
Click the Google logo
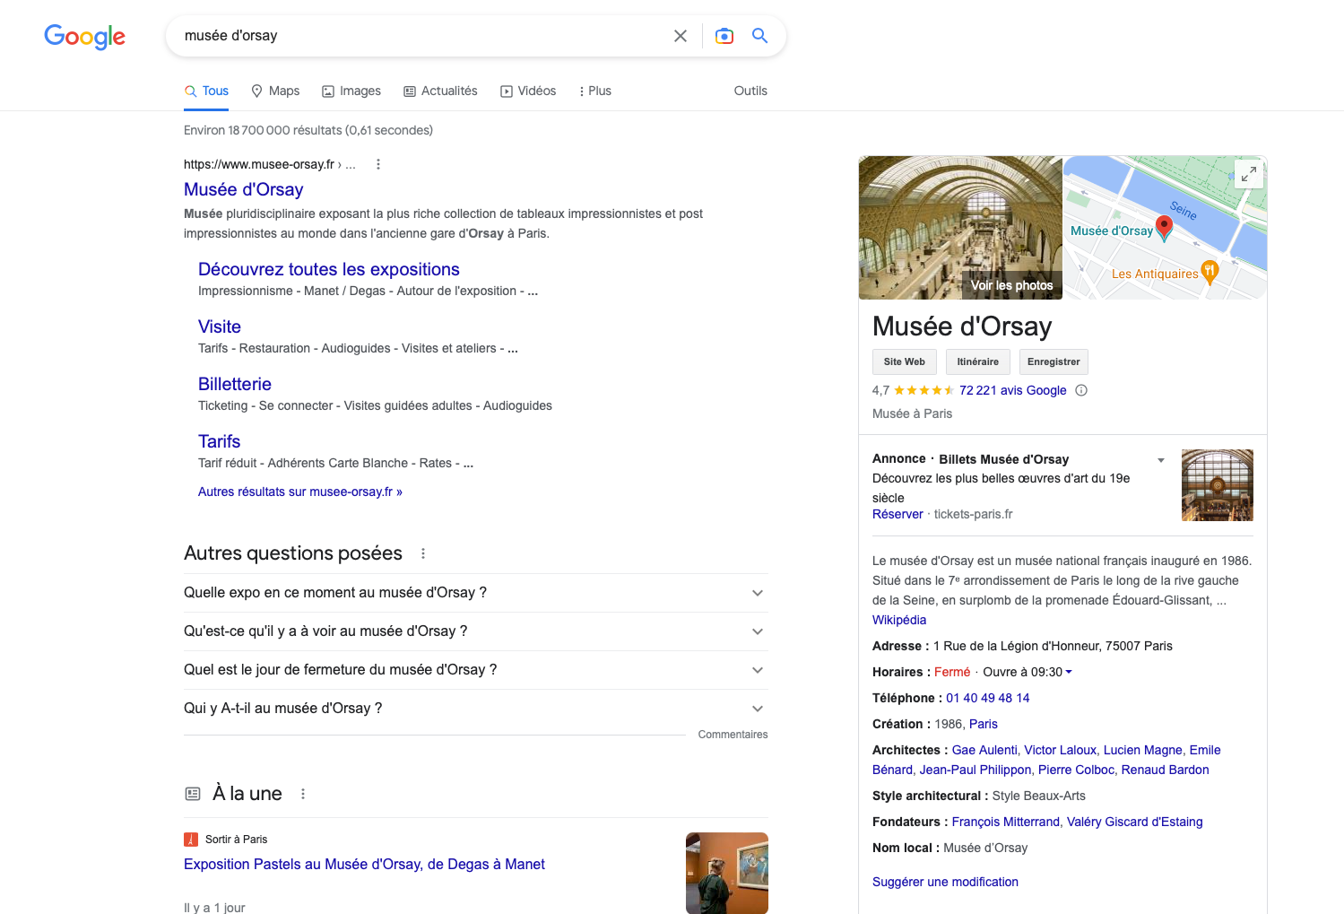click(85, 36)
